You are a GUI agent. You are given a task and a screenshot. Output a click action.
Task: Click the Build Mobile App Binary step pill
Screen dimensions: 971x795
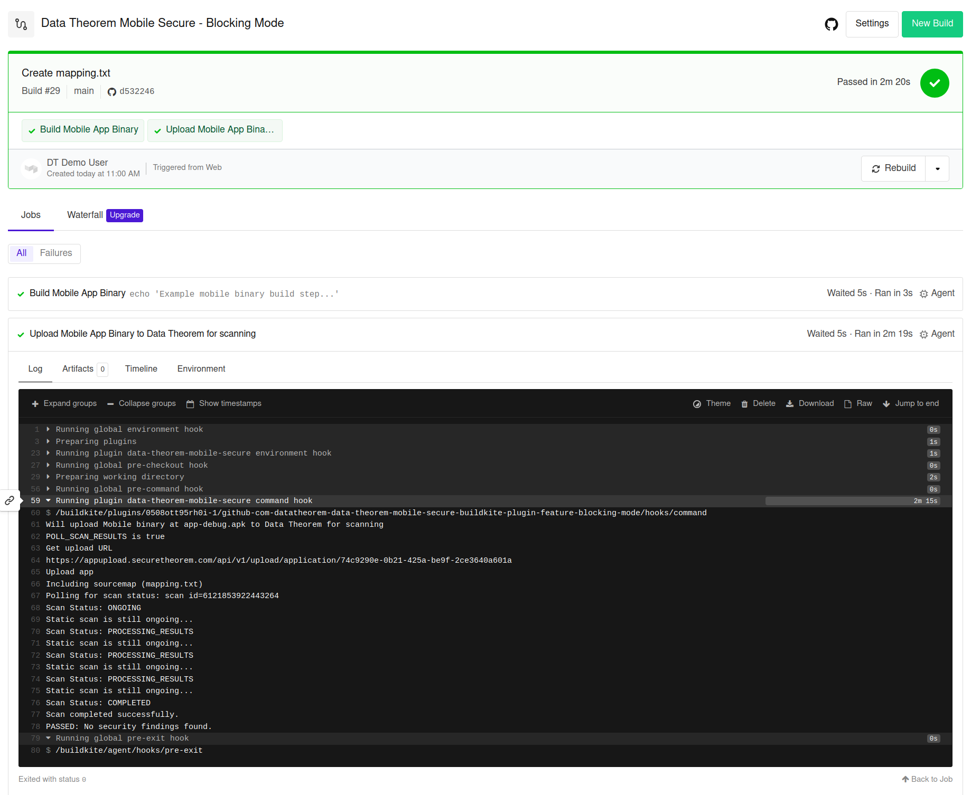point(83,130)
